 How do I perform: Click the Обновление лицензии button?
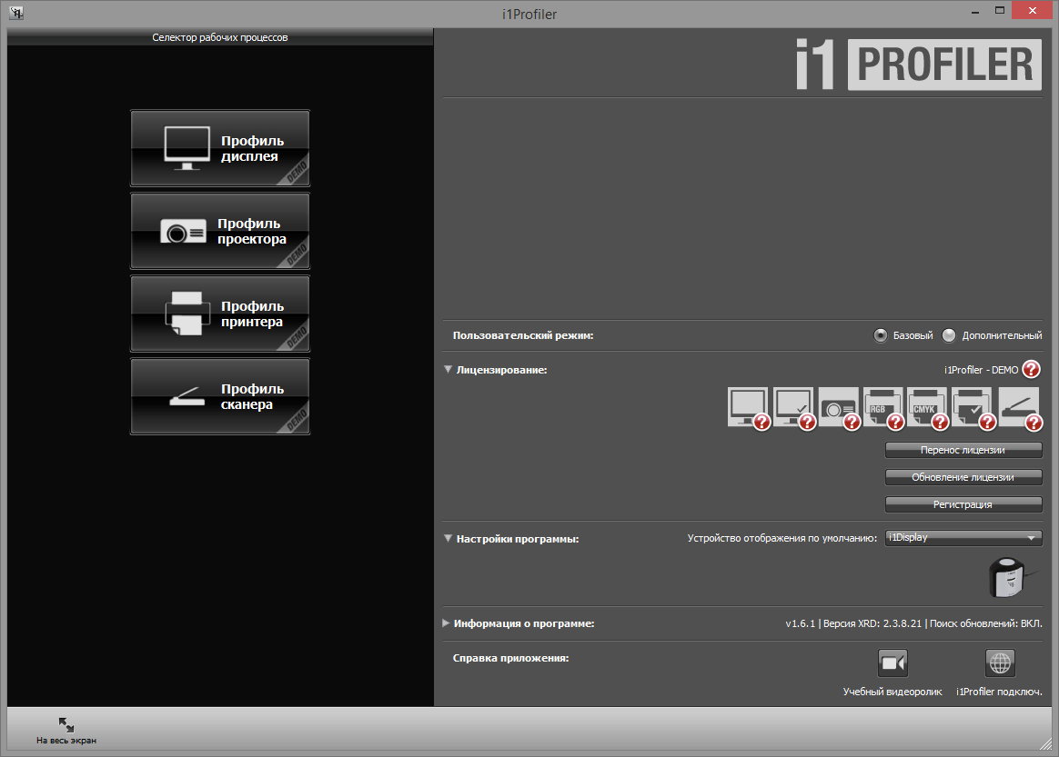tap(963, 477)
